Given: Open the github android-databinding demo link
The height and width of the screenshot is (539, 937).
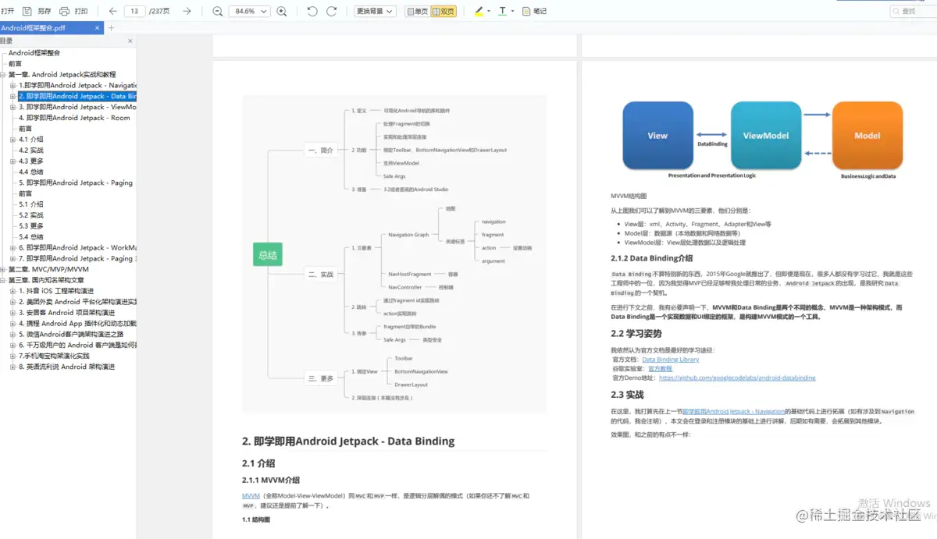Looking at the screenshot, I should 737,378.
